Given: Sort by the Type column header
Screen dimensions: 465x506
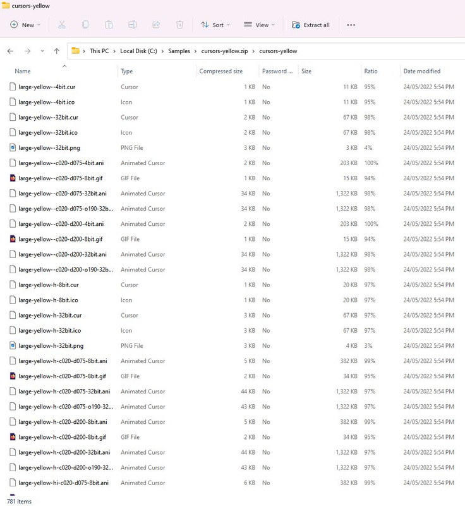Looking at the screenshot, I should [126, 71].
